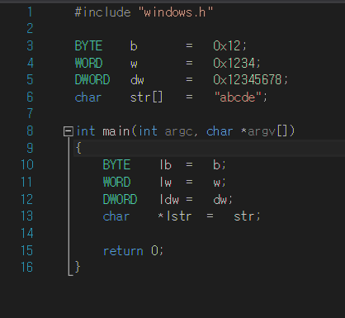Click line number 4 in the gutter

(x=30, y=63)
